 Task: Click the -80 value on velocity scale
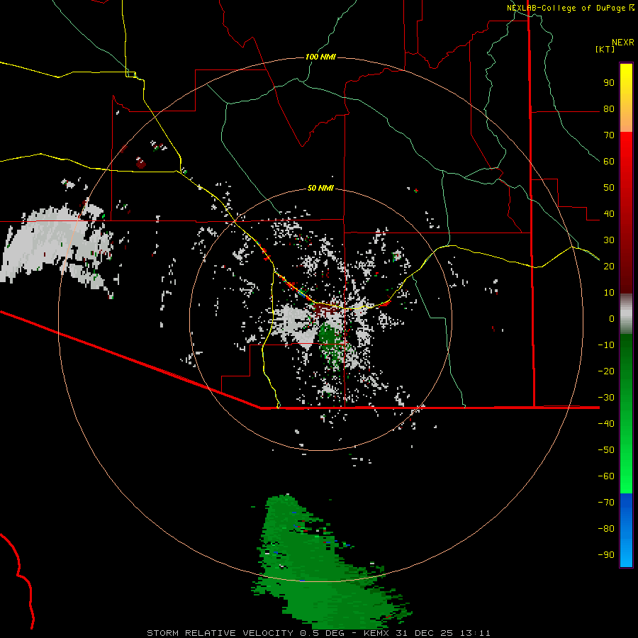[606, 529]
